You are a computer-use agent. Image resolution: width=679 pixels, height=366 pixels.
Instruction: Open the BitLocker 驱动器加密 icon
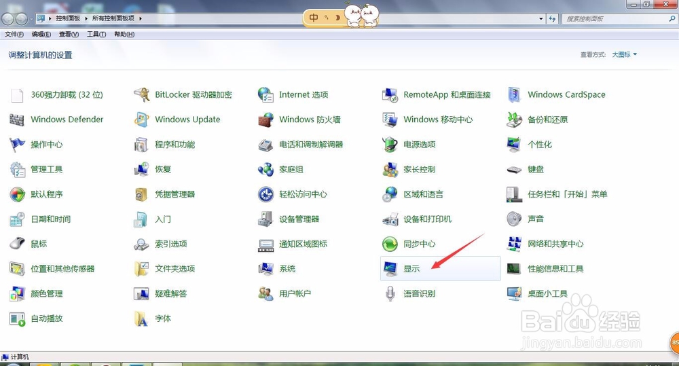(142, 94)
